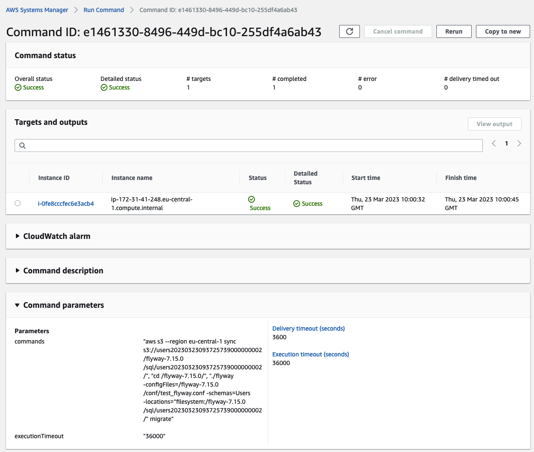Open instance i-0fe8cccfec6e3acb4 link
This screenshot has width=534, height=452.
pyautogui.click(x=66, y=204)
